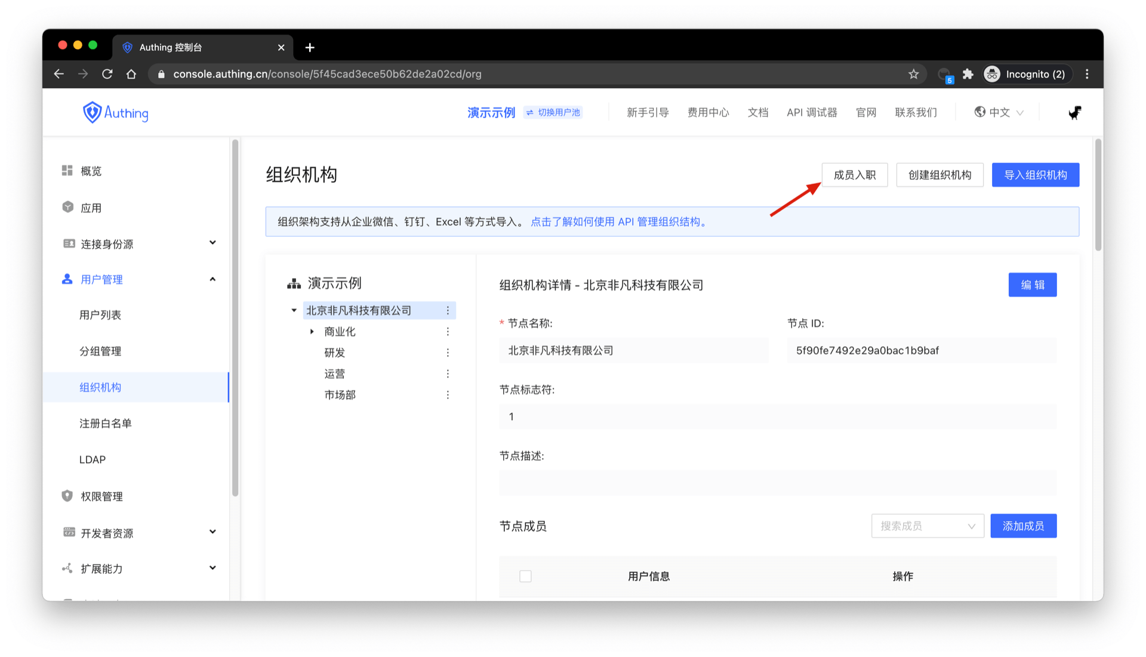
Task: Open the API 管理组织结构 help link
Action: (619, 222)
